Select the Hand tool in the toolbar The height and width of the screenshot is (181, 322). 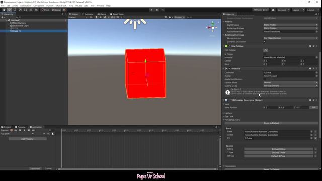tap(4, 10)
